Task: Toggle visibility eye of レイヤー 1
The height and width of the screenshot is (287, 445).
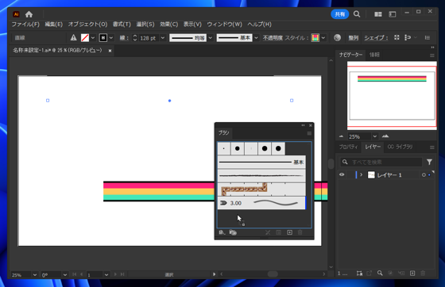Action: [x=342, y=175]
